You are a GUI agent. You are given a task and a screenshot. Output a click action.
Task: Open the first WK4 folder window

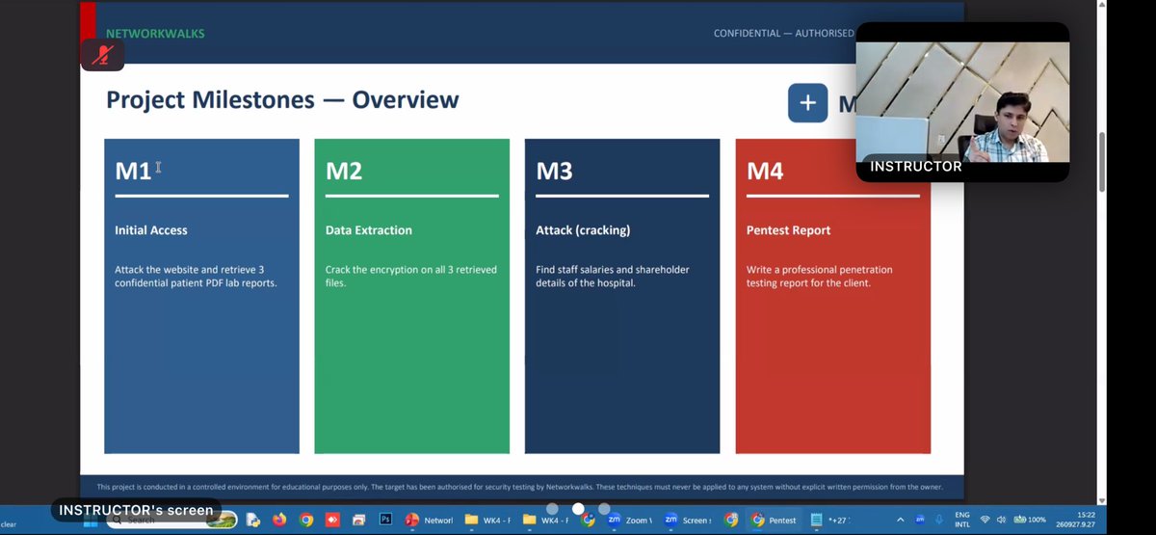tap(487, 520)
